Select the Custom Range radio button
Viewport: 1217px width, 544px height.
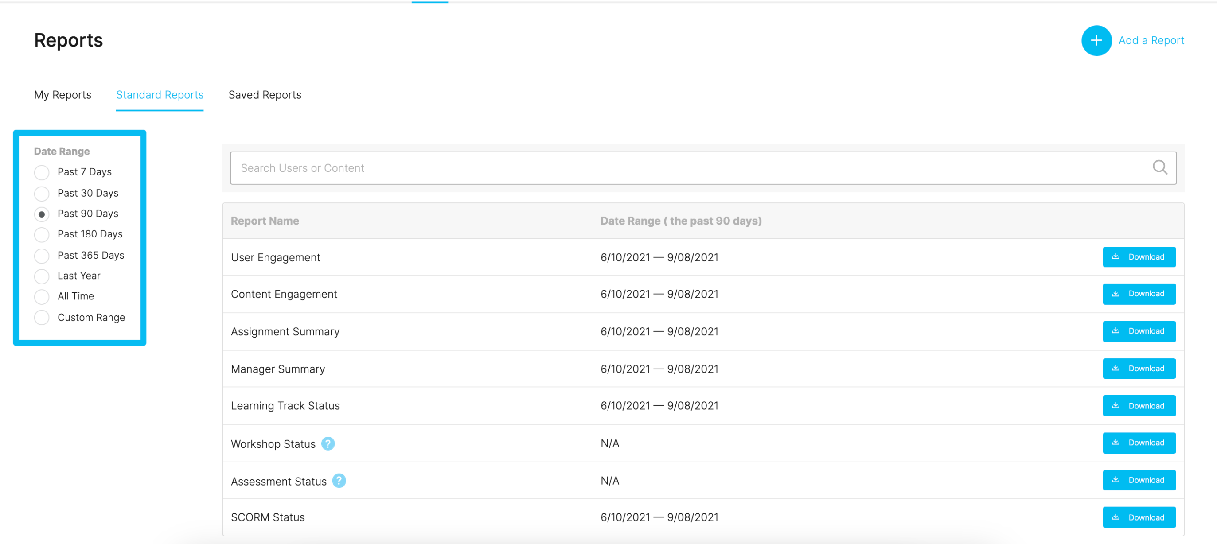point(42,317)
